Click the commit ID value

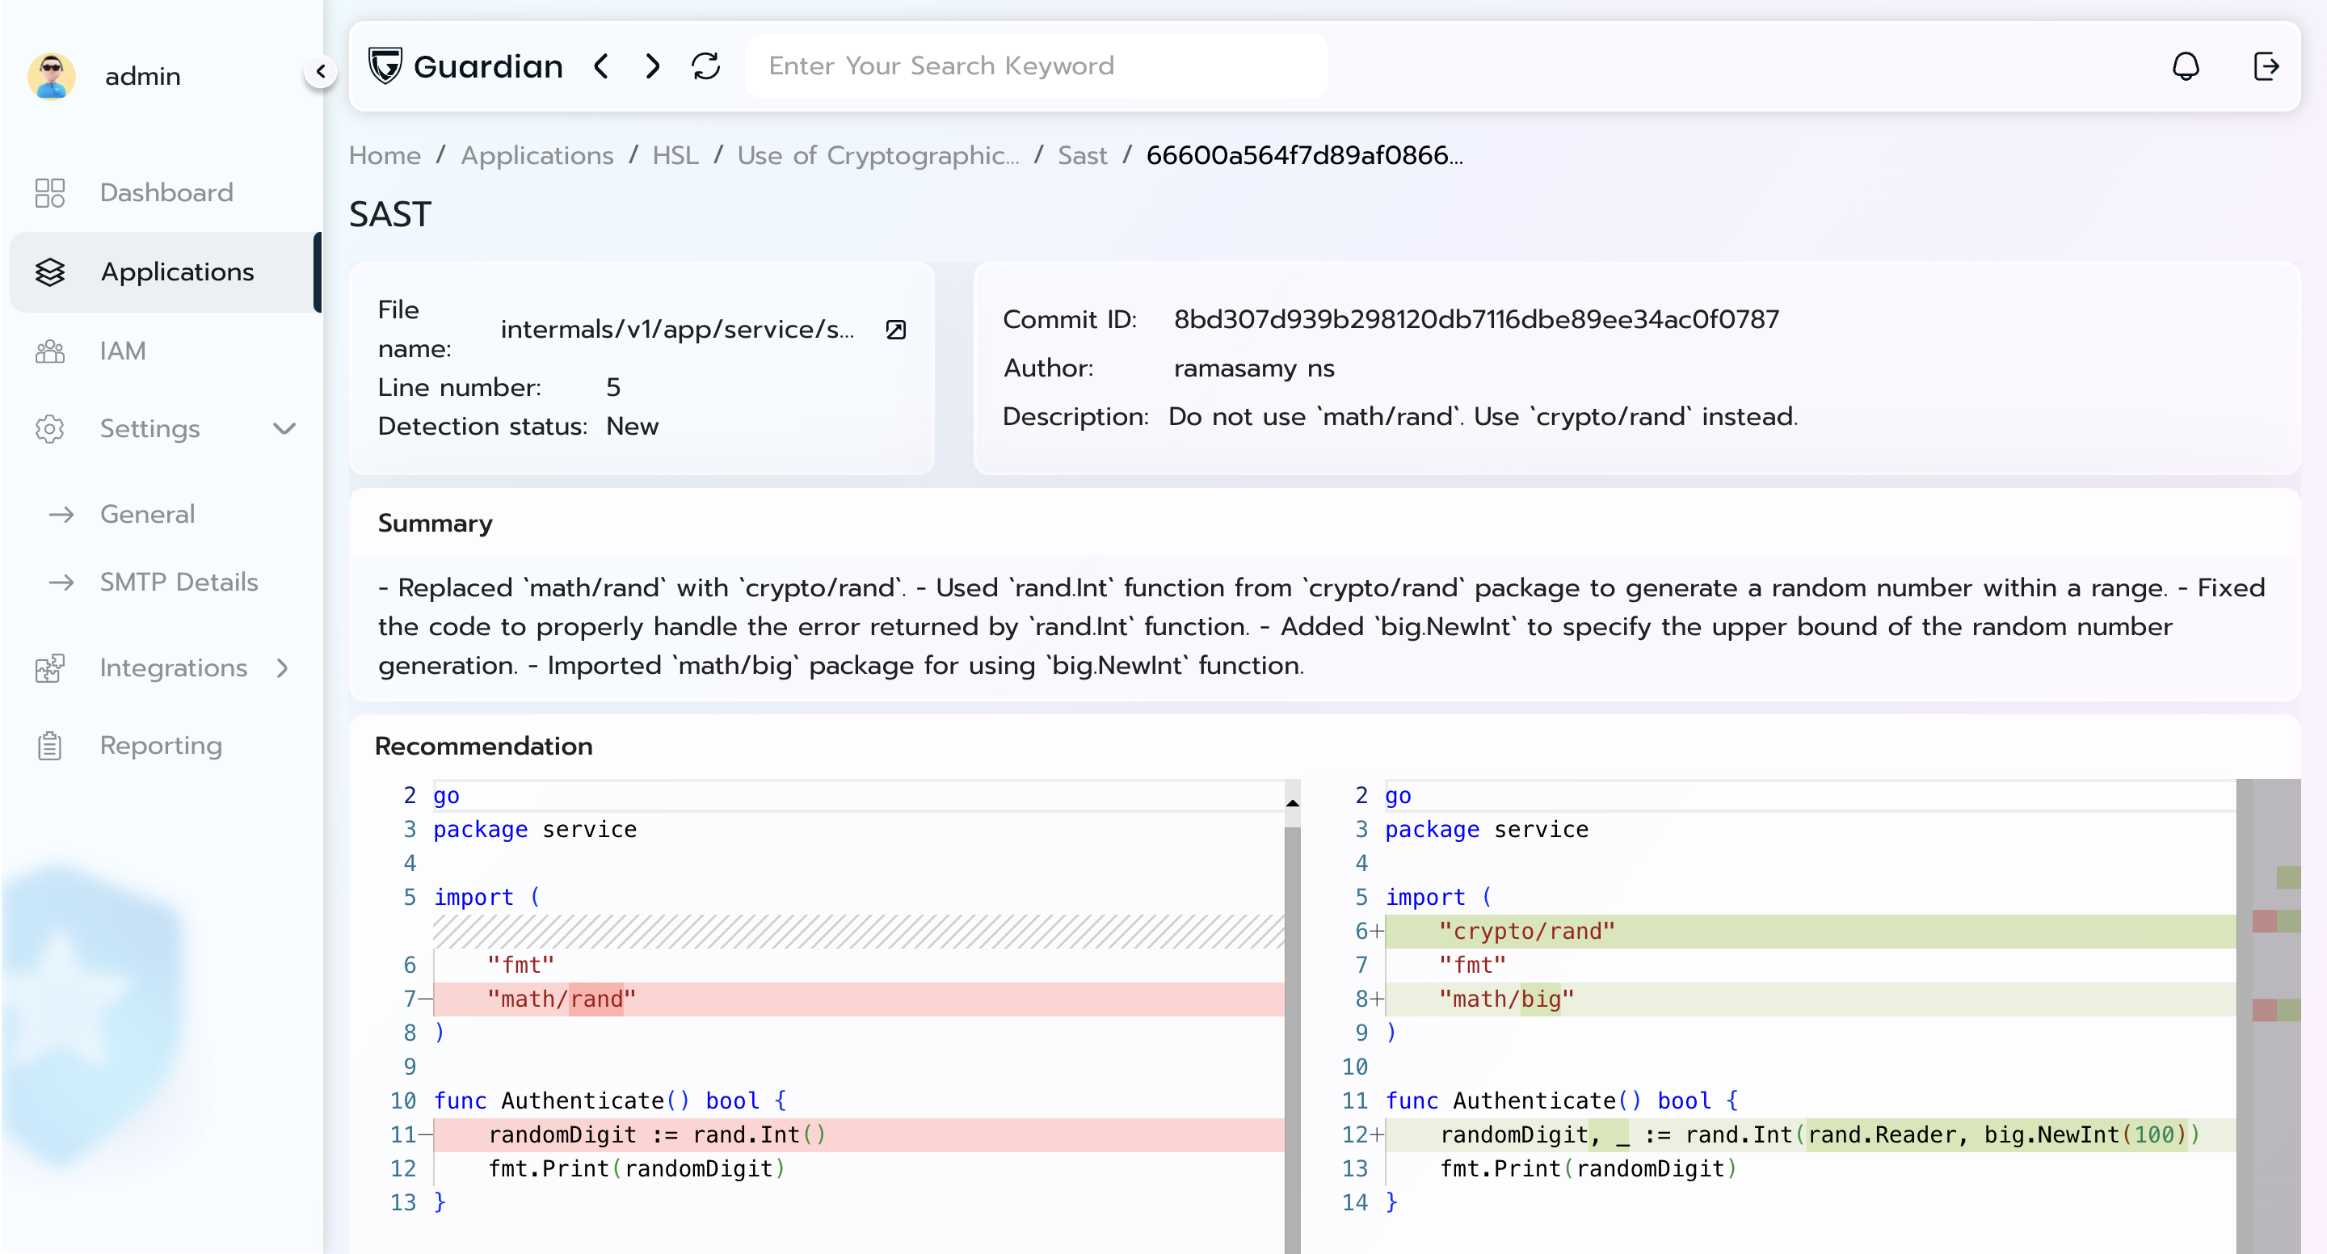click(1476, 320)
